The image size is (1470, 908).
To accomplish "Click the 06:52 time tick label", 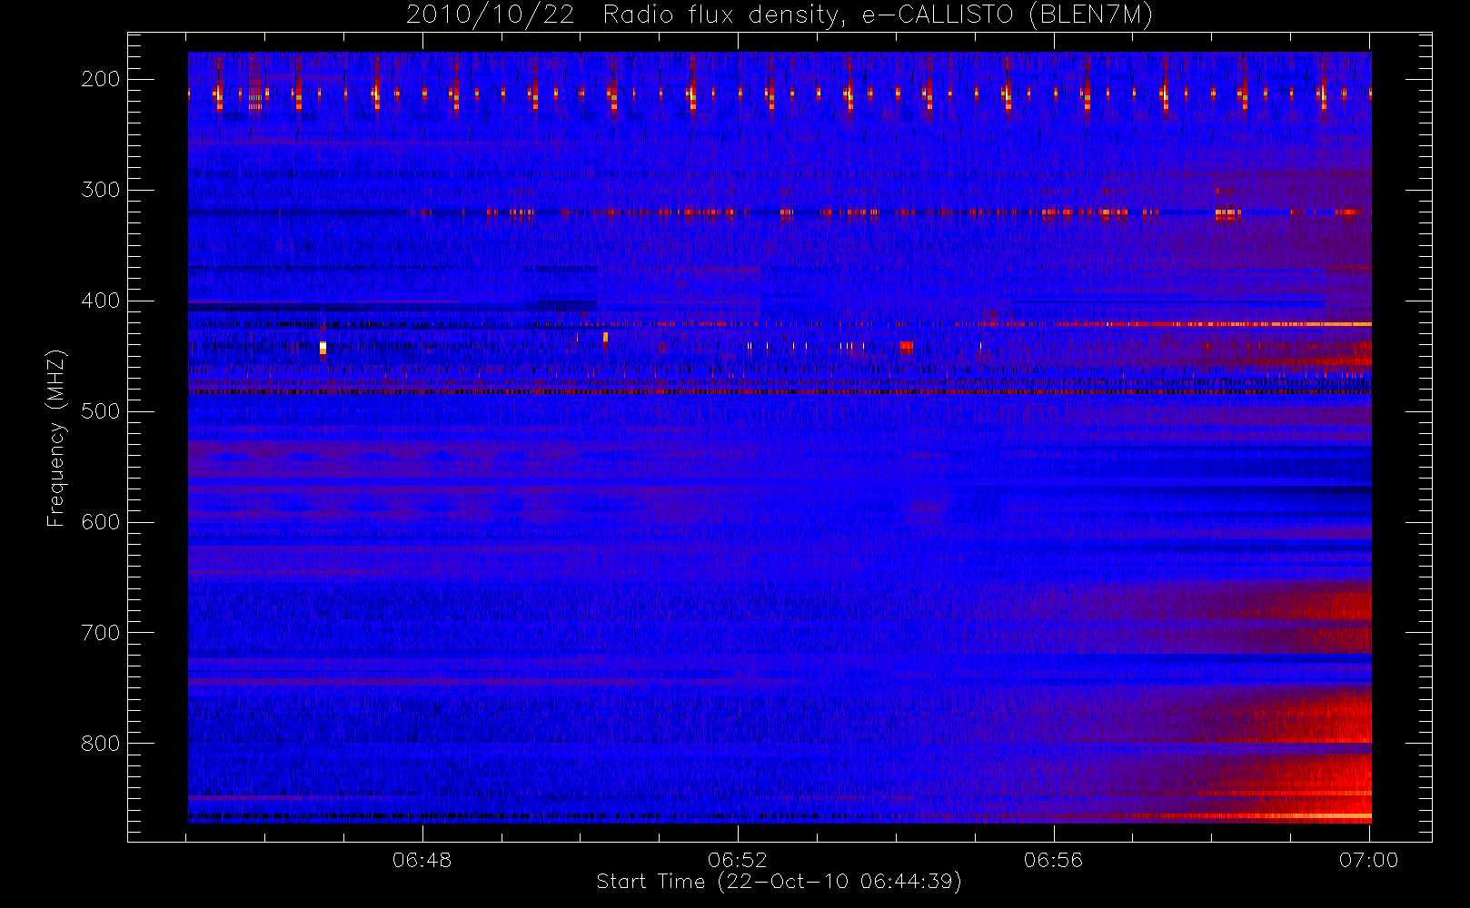I will [x=738, y=860].
